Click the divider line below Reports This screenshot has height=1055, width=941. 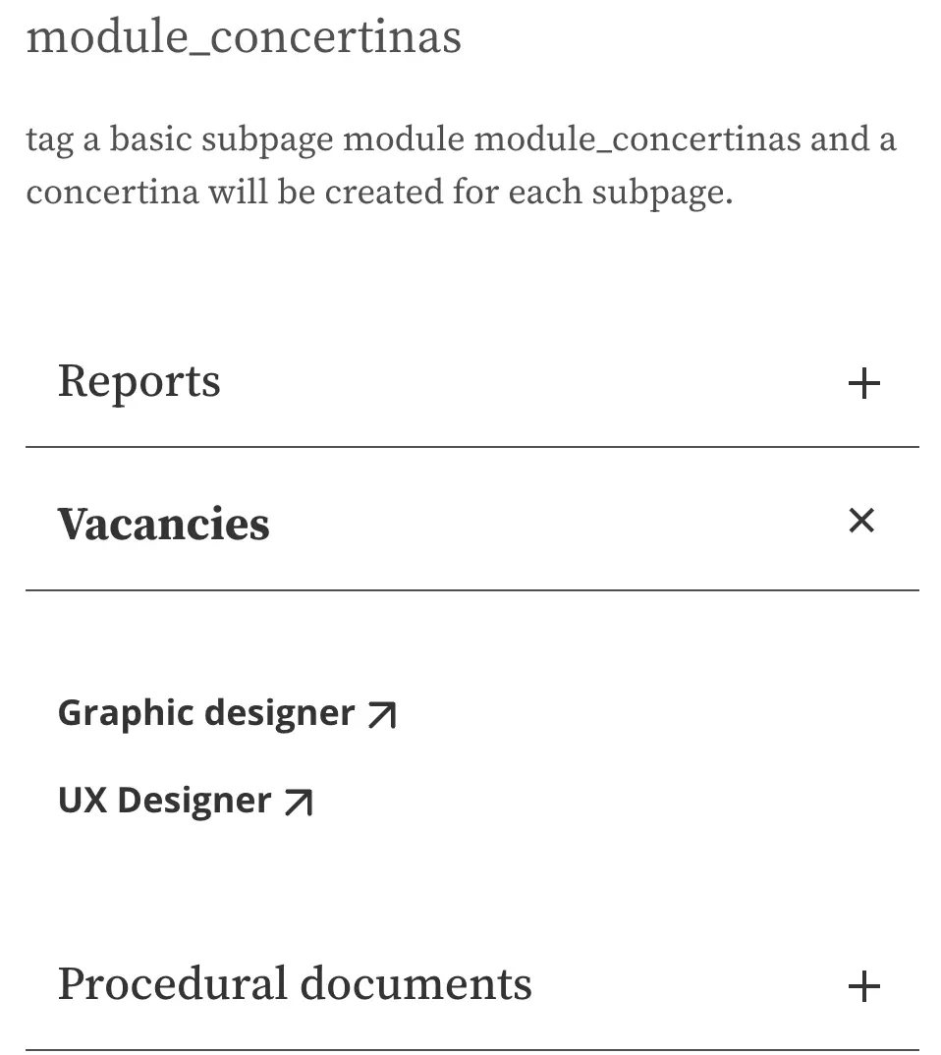click(x=471, y=447)
